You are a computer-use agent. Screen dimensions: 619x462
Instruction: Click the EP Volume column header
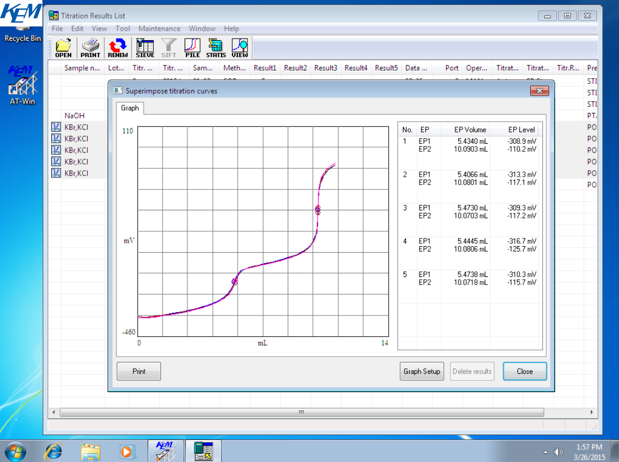[x=470, y=130]
